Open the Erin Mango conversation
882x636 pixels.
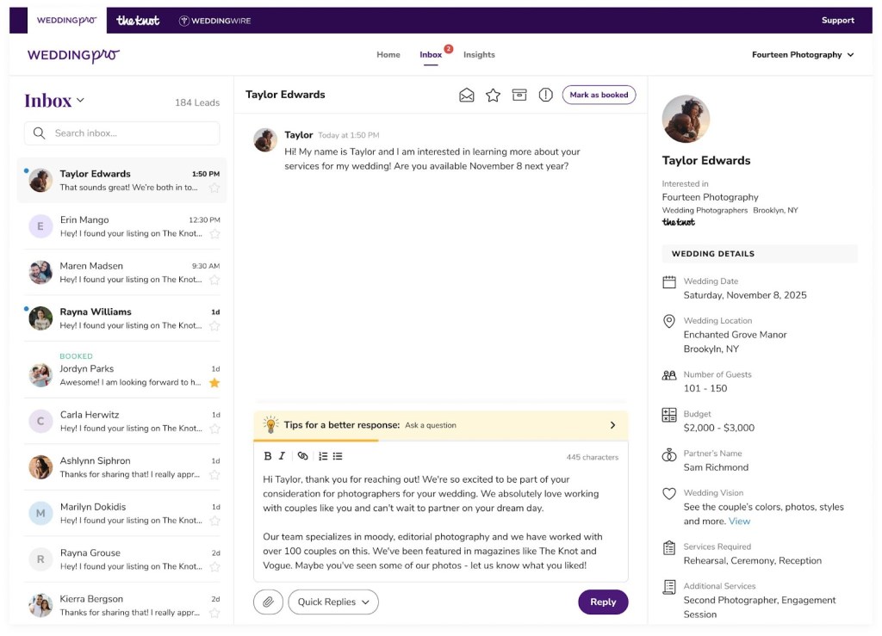(x=122, y=226)
